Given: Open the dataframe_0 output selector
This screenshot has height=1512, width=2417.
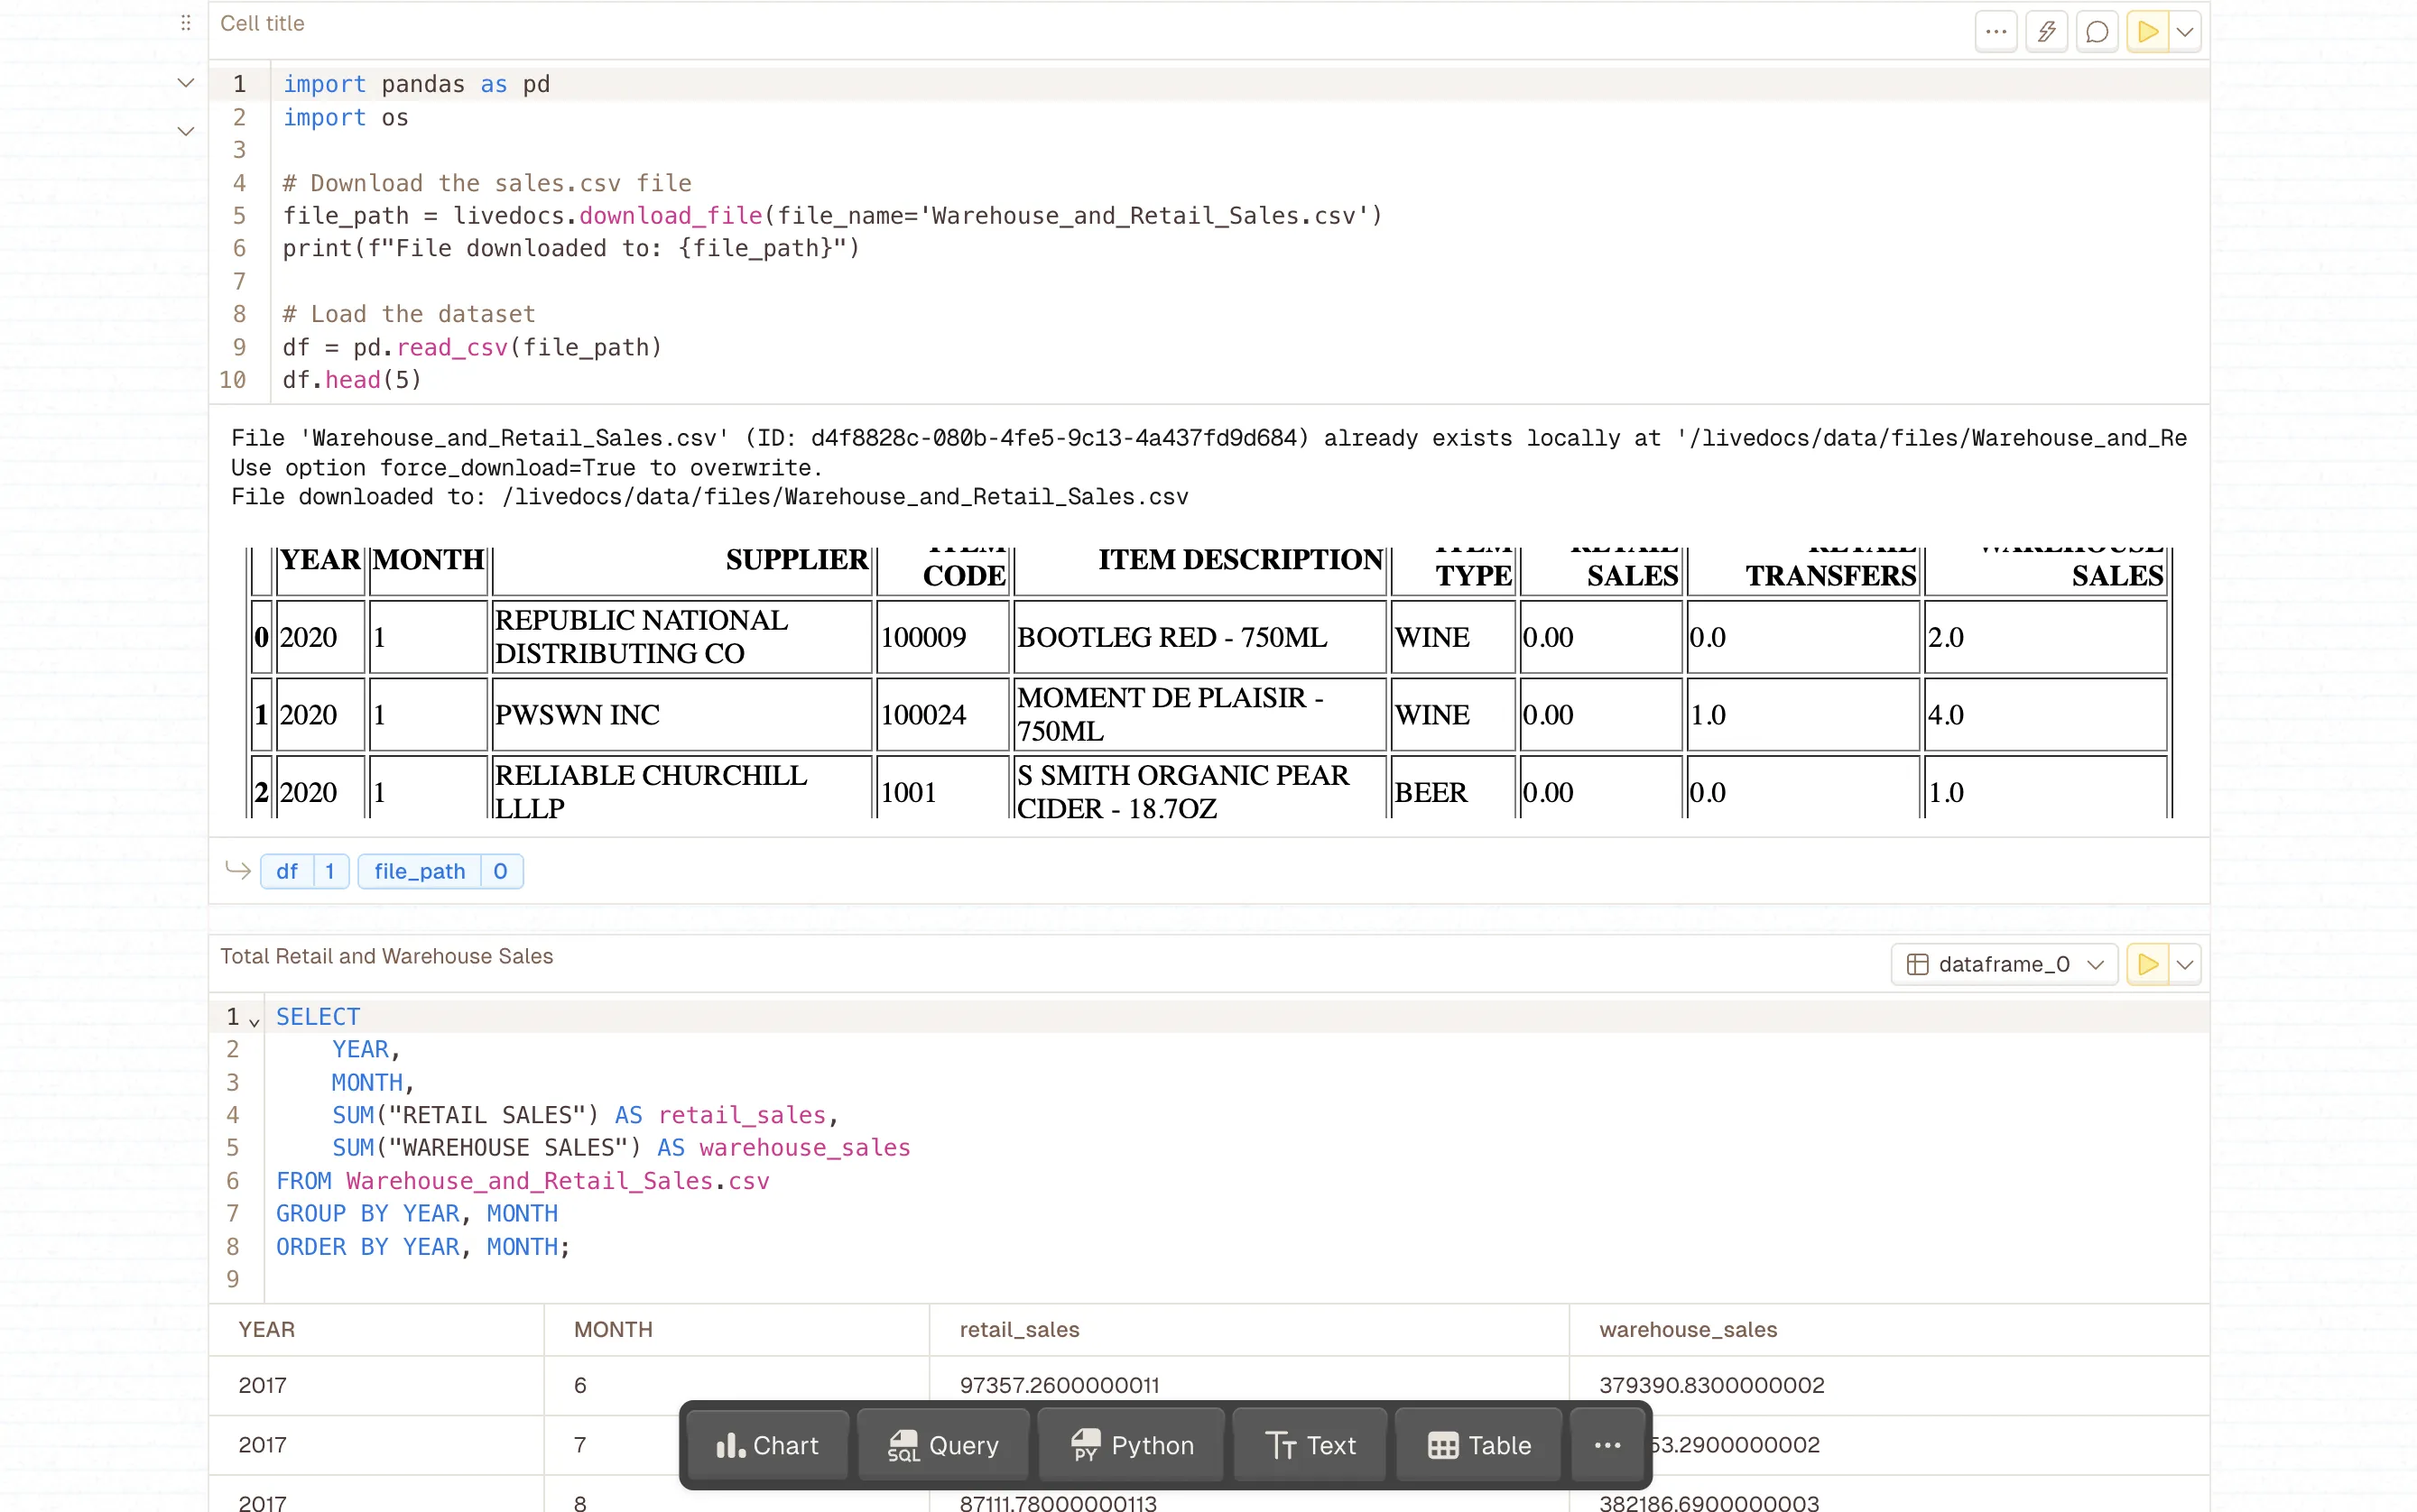Looking at the screenshot, I should click(x=2002, y=963).
